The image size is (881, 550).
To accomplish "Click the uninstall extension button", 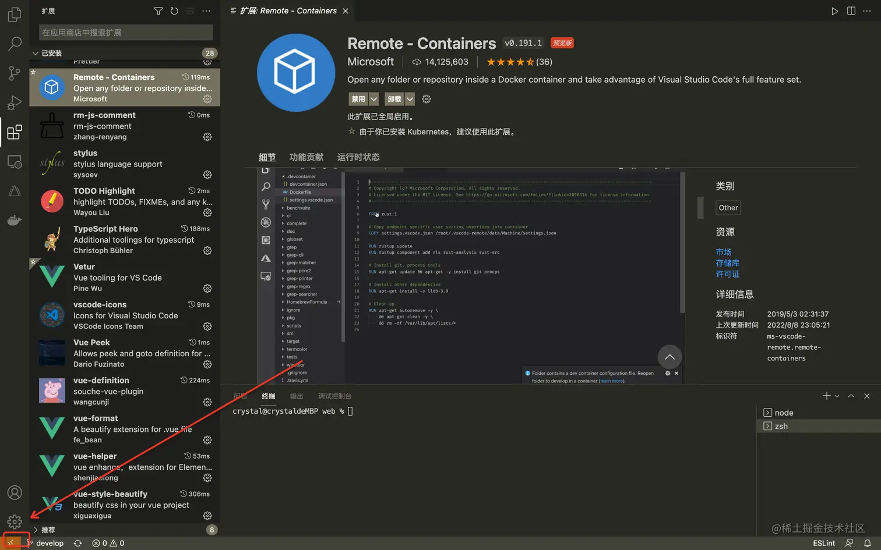I will (x=394, y=99).
